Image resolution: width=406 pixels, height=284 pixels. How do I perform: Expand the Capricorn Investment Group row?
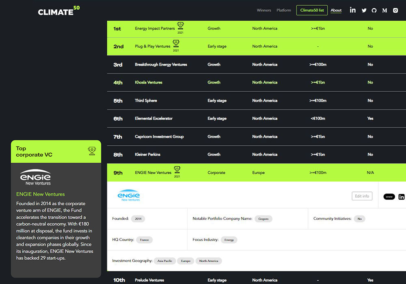tap(256, 137)
